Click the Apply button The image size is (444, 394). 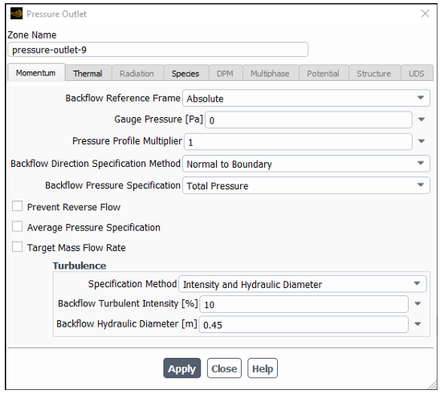click(181, 368)
